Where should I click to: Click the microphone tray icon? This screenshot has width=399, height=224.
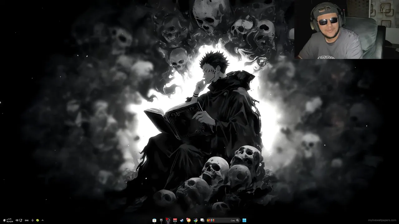click(32, 220)
